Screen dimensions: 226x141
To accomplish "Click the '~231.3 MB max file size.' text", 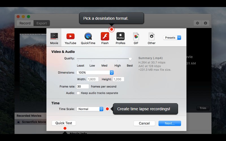I will pyautogui.click(x=155, y=70).
